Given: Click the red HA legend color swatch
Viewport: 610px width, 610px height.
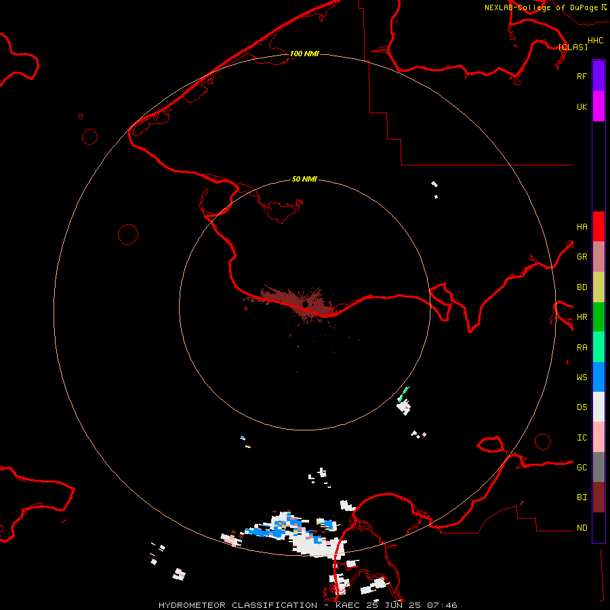Looking at the screenshot, I should (x=598, y=226).
